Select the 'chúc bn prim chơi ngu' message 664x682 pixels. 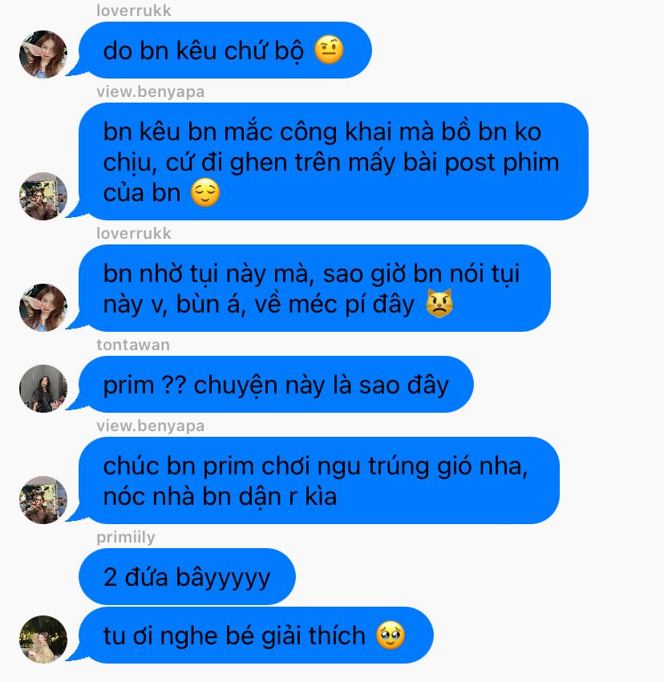[x=319, y=480]
